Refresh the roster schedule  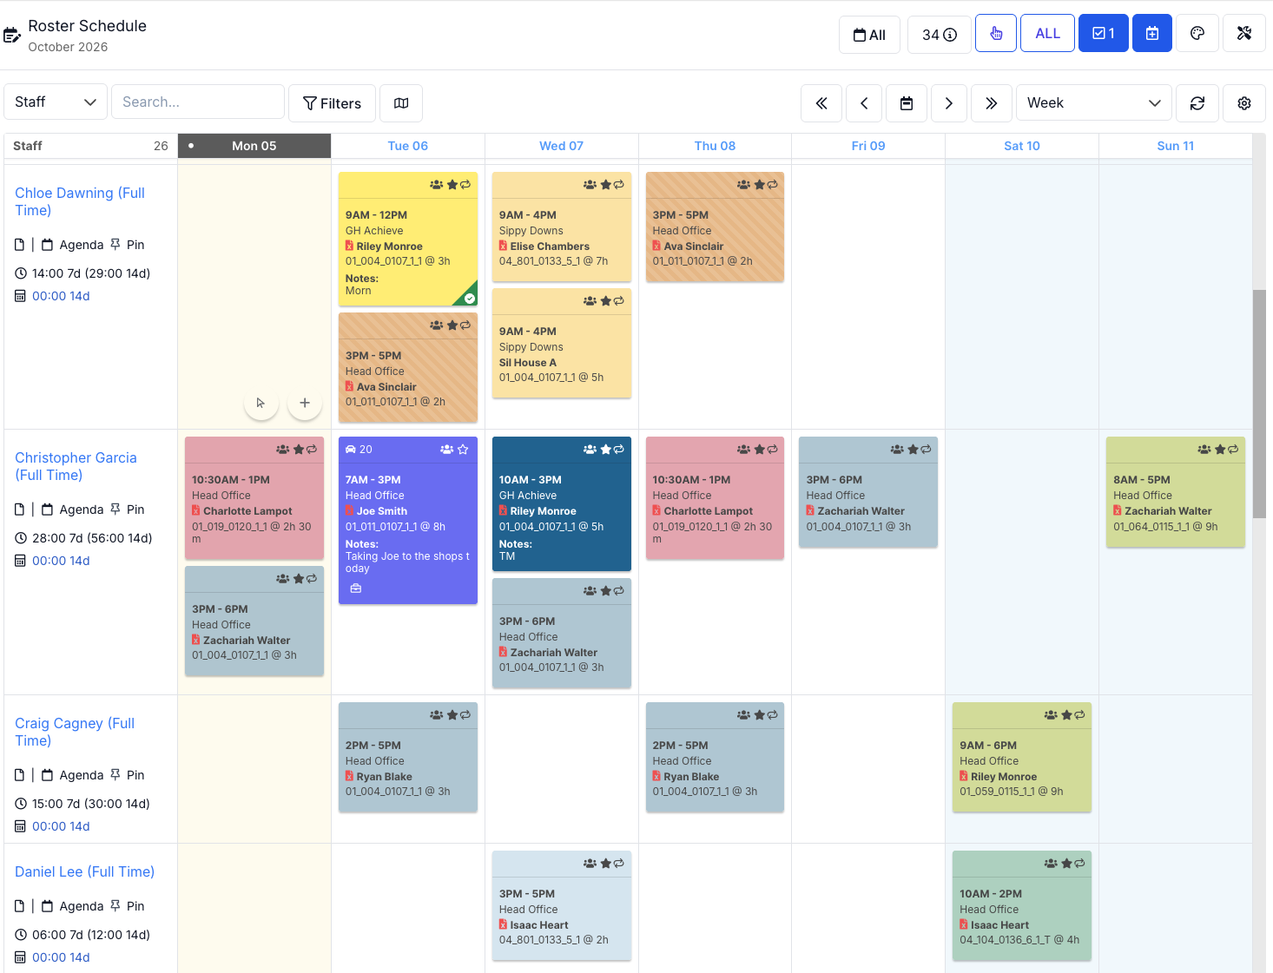click(1197, 103)
